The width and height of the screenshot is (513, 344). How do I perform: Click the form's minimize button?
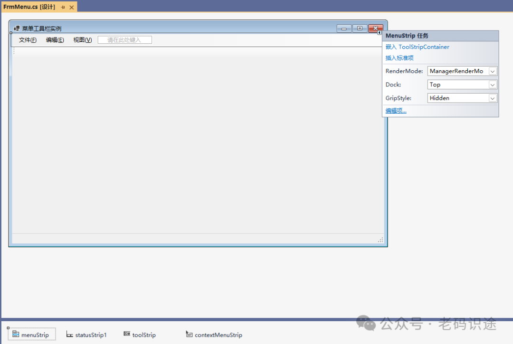344,29
